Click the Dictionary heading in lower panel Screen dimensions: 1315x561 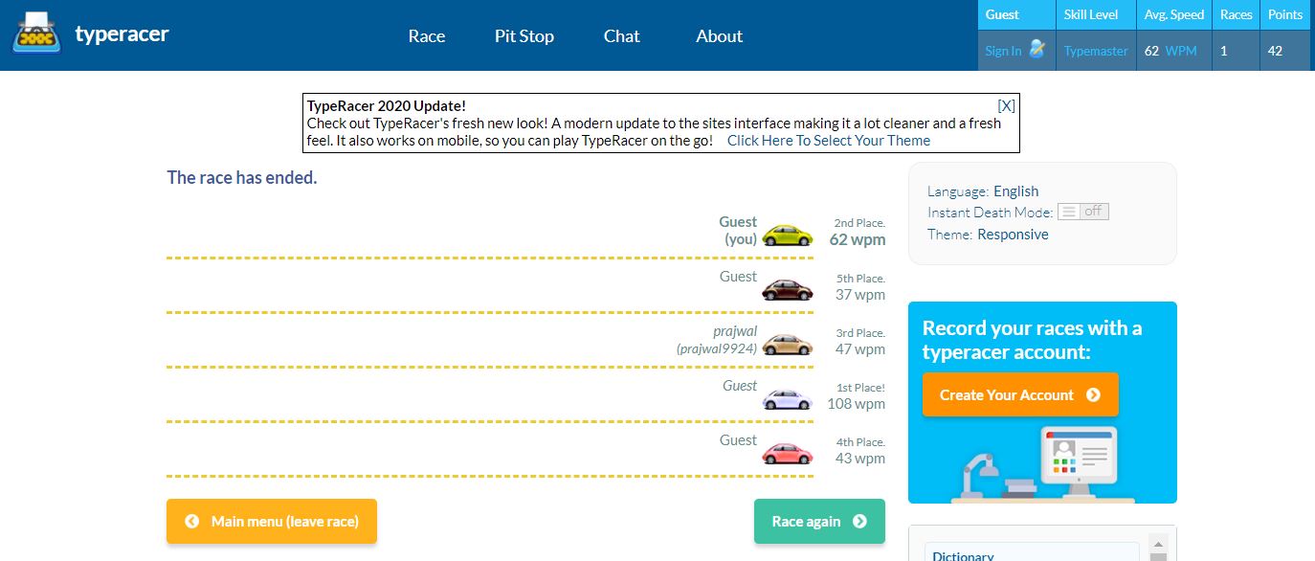click(963, 555)
